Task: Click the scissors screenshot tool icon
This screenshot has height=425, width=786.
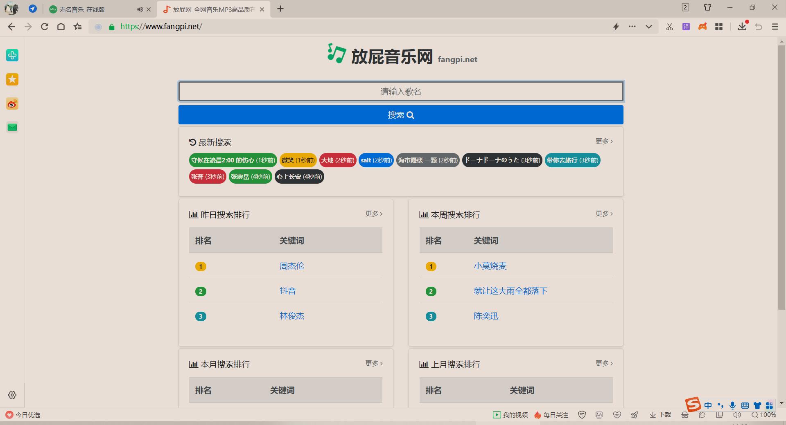Action: click(670, 27)
